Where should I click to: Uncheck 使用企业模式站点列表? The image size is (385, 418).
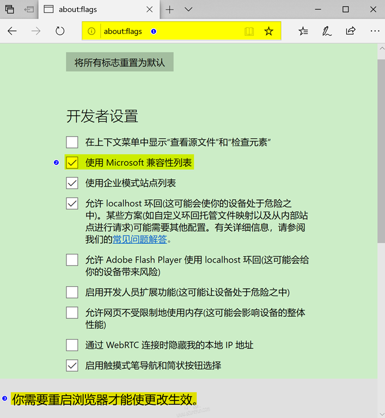pyautogui.click(x=72, y=183)
